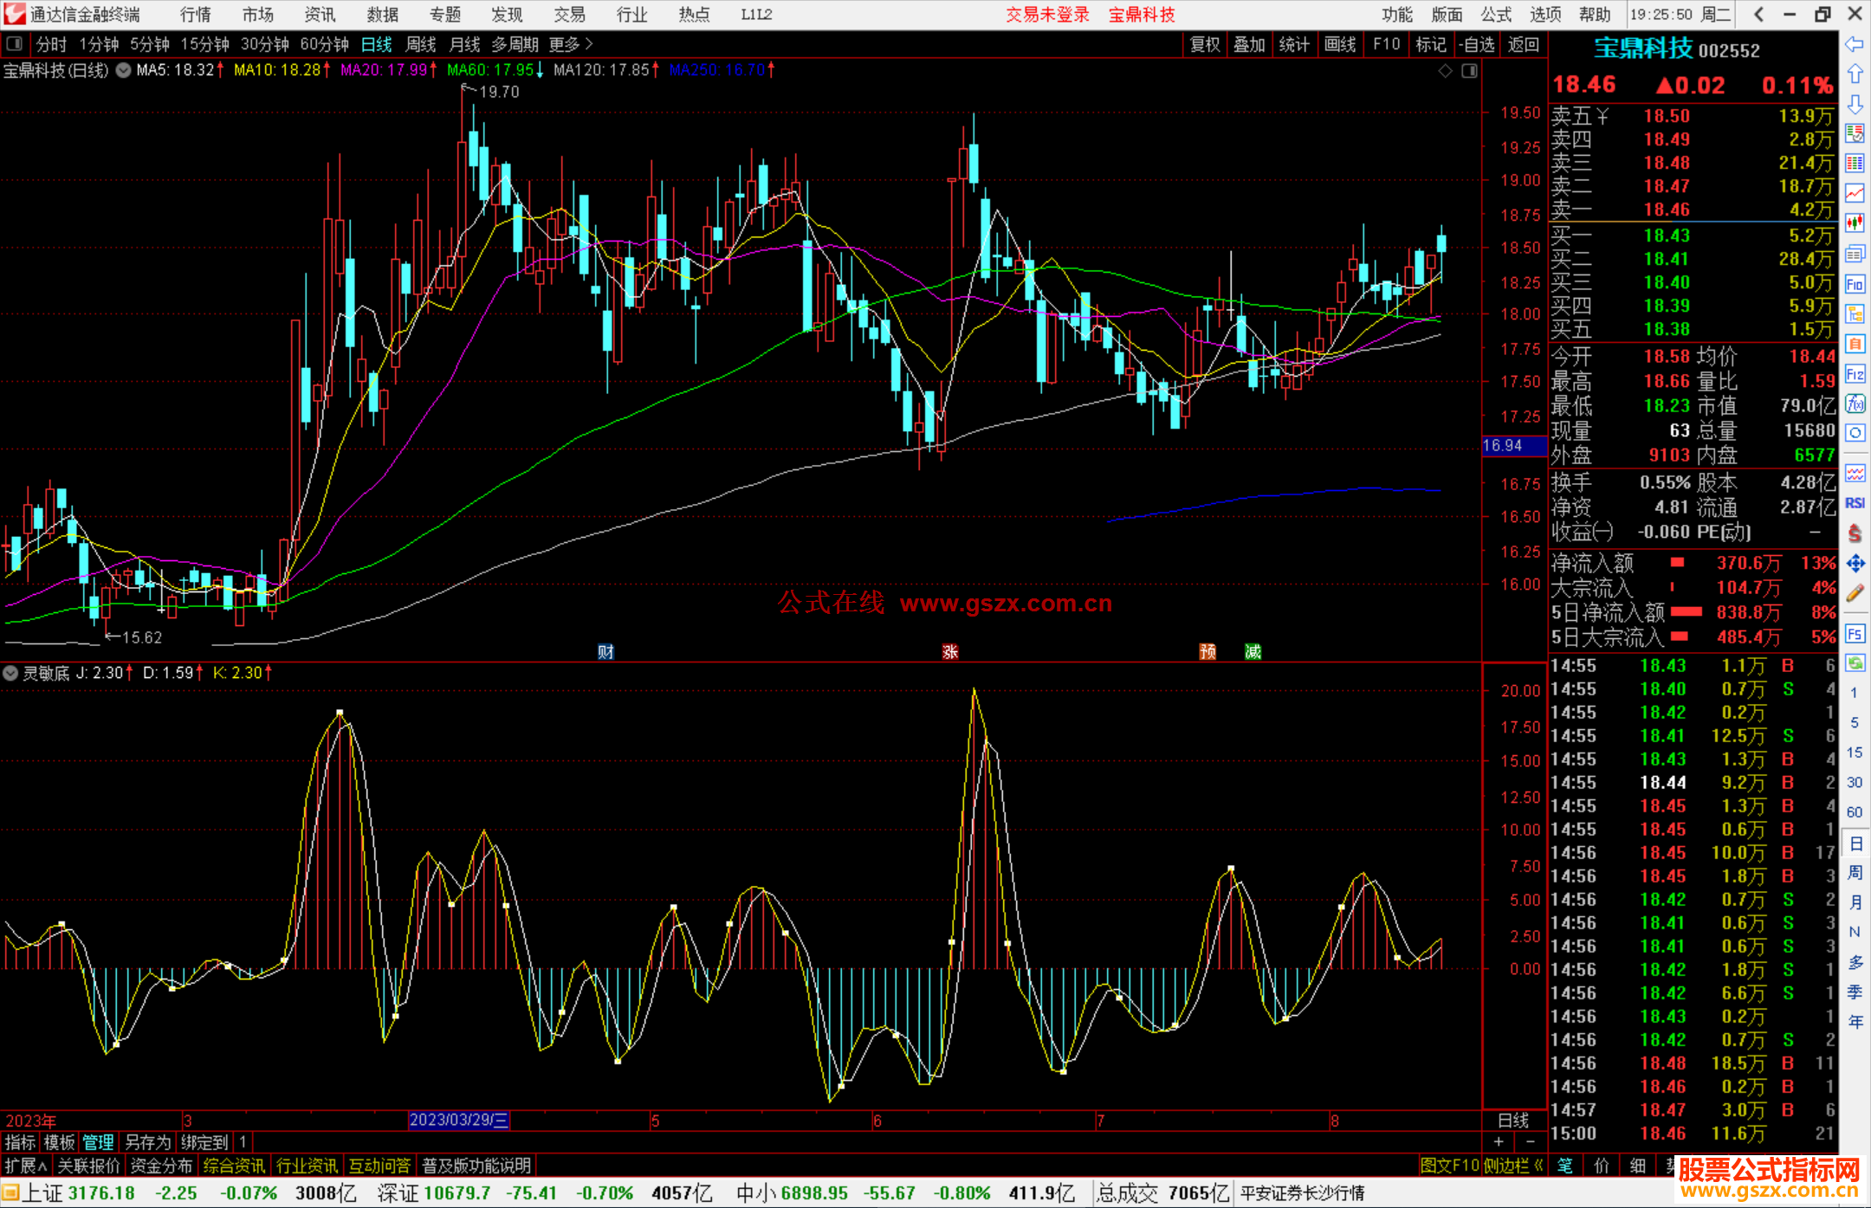Toggle the MA settings circle icon
The height and width of the screenshot is (1208, 1871).
(124, 70)
